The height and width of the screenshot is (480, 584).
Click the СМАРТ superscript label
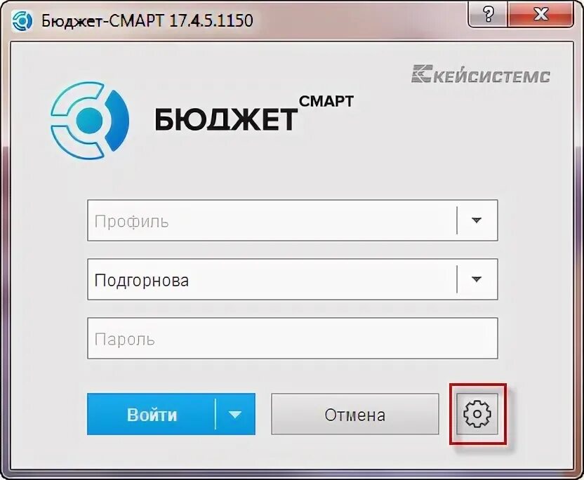(x=326, y=101)
